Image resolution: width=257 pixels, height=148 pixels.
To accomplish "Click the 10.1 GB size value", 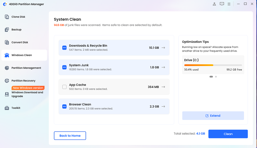I will (x=154, y=48).
